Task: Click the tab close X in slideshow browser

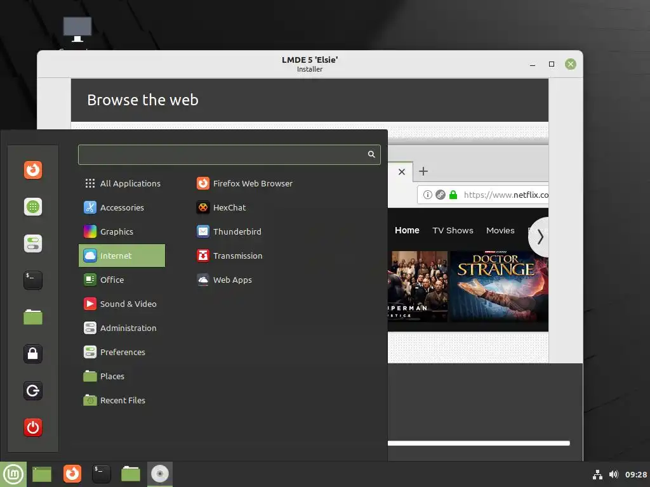Action: pos(402,172)
